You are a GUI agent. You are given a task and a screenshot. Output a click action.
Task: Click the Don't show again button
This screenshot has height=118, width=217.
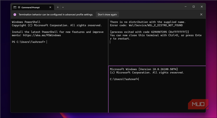click(107, 14)
